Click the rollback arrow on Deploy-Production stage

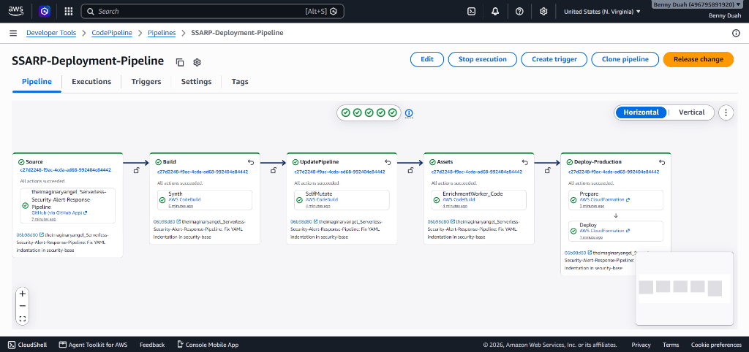click(x=662, y=162)
